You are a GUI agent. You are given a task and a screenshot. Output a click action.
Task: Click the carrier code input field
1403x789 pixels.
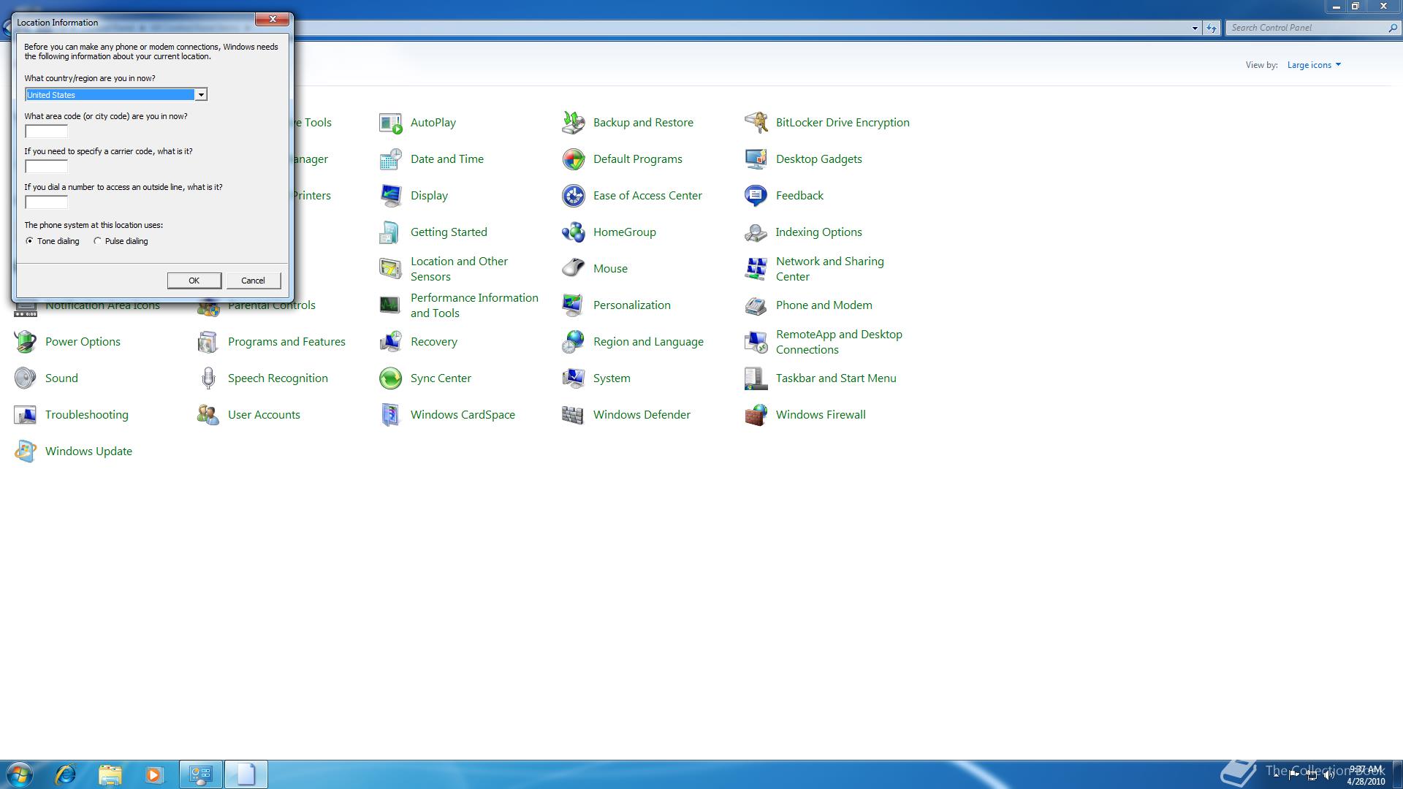46,167
